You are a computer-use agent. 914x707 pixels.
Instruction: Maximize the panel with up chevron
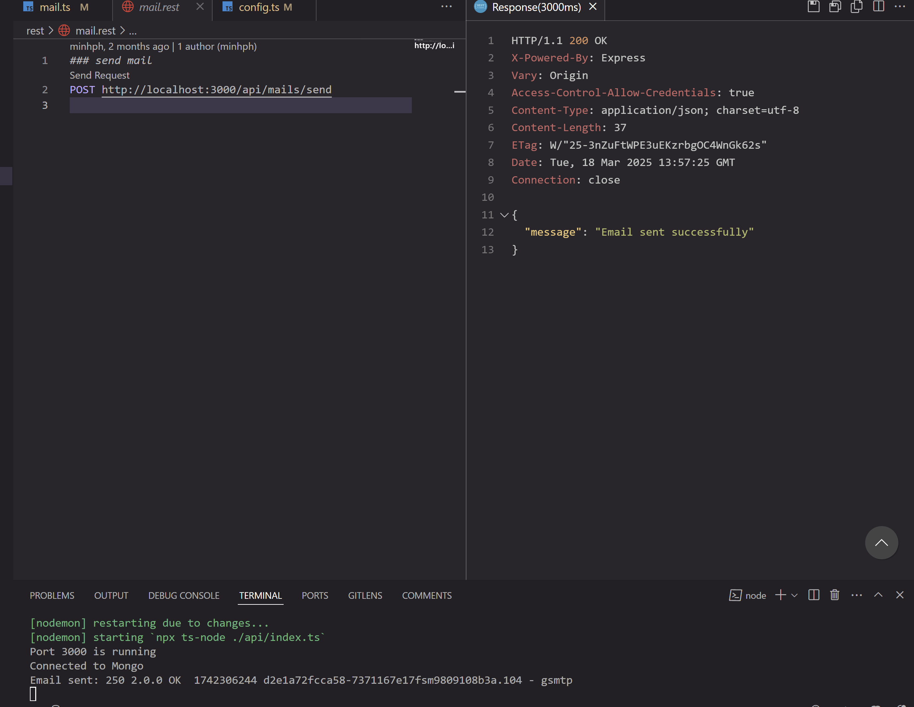(878, 595)
